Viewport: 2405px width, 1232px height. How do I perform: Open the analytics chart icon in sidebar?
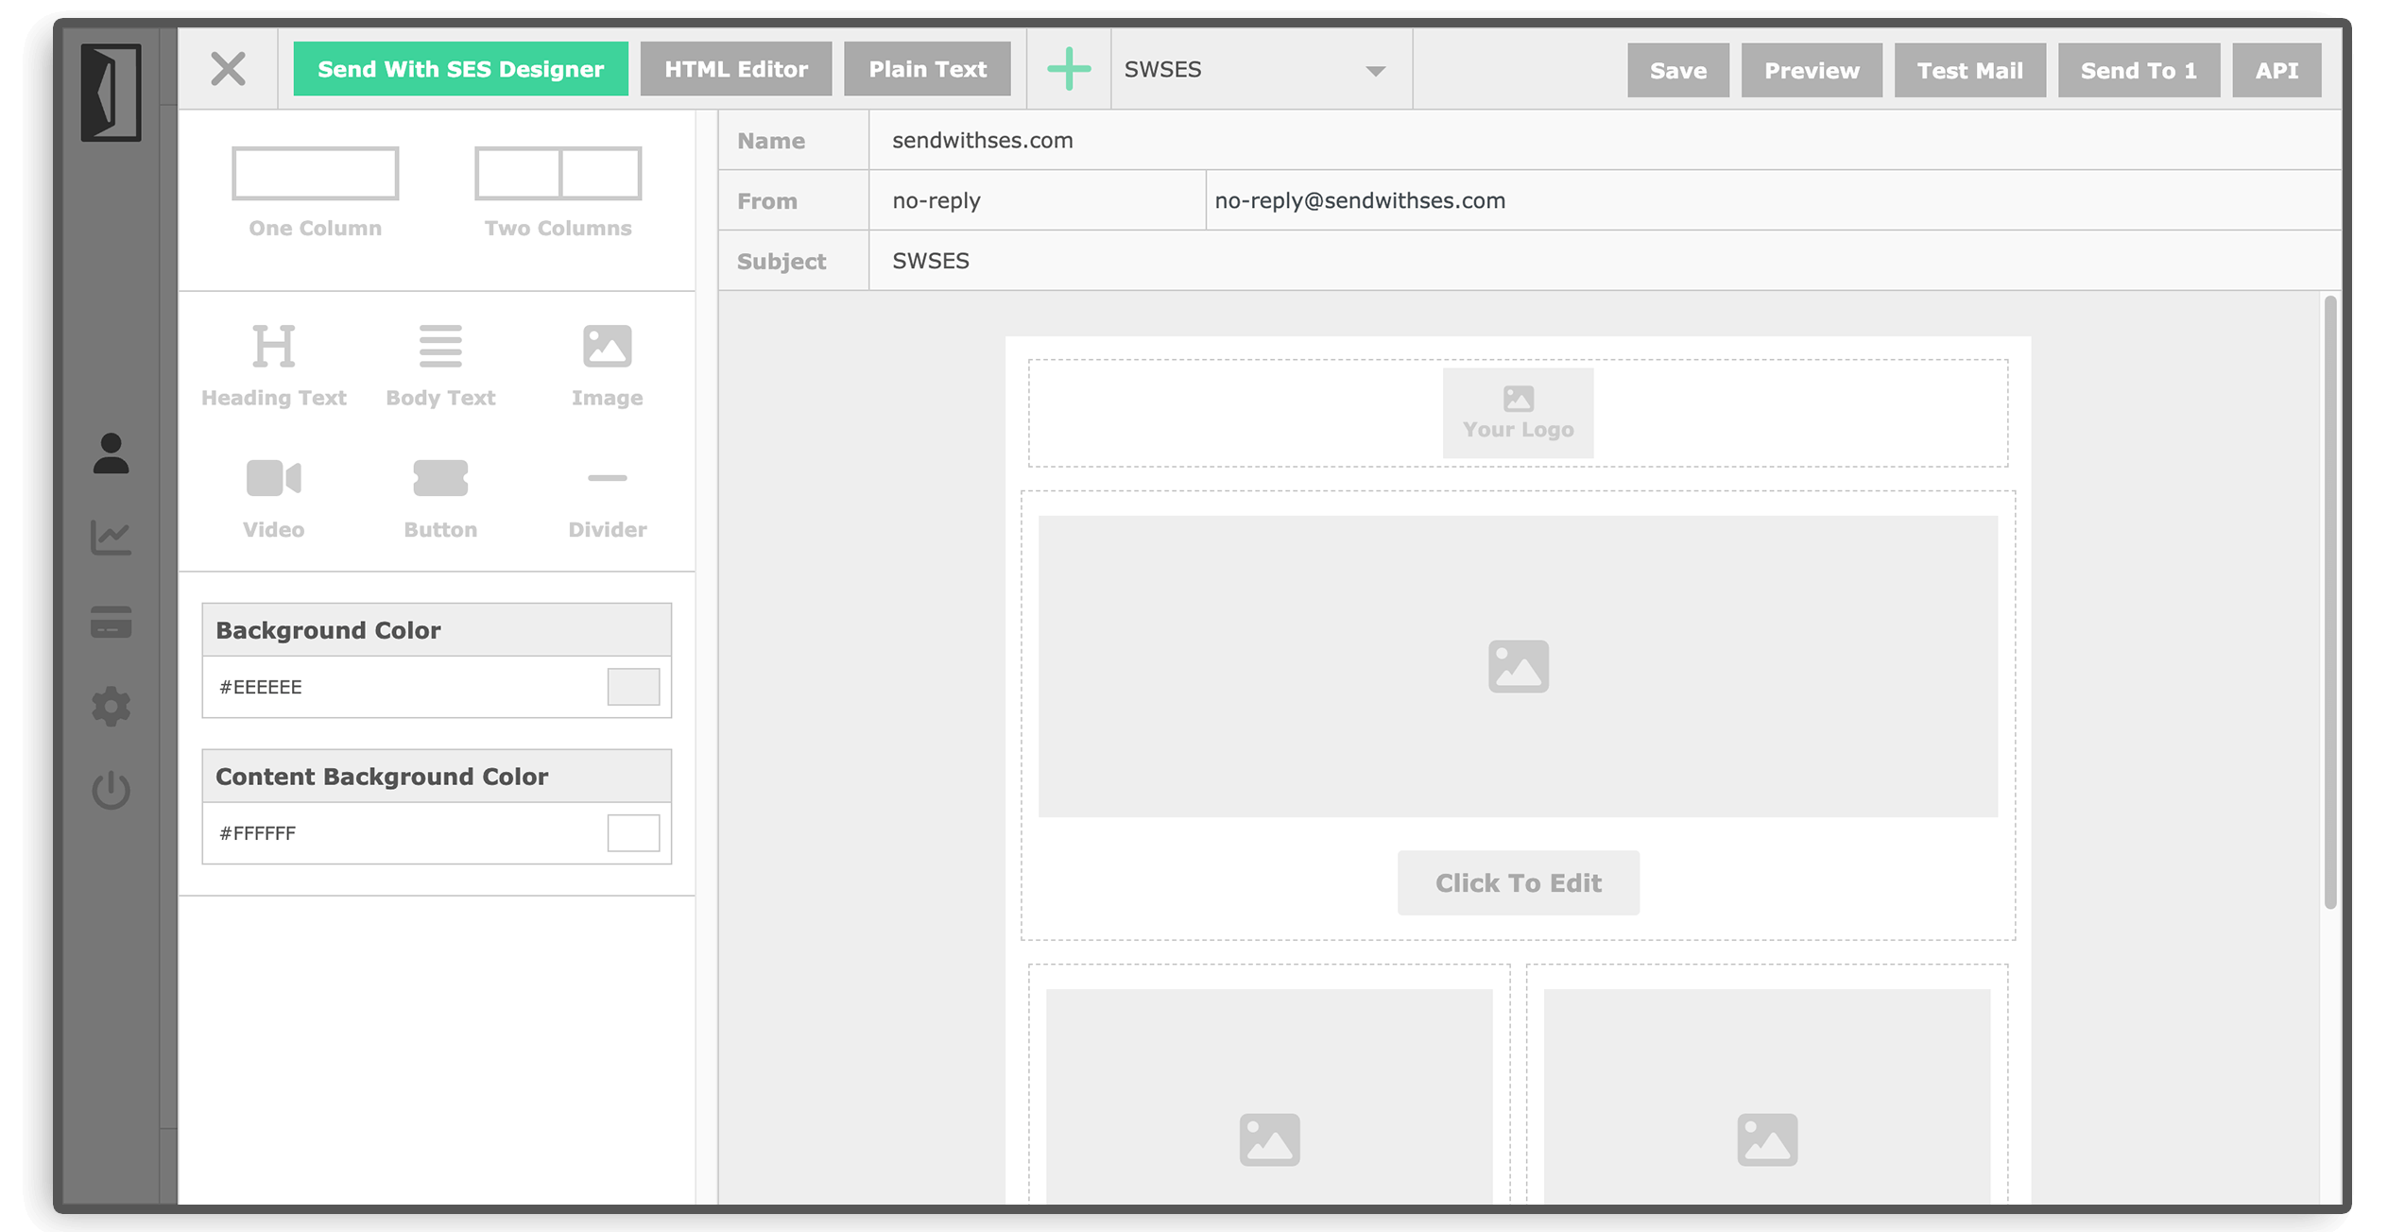coord(111,538)
